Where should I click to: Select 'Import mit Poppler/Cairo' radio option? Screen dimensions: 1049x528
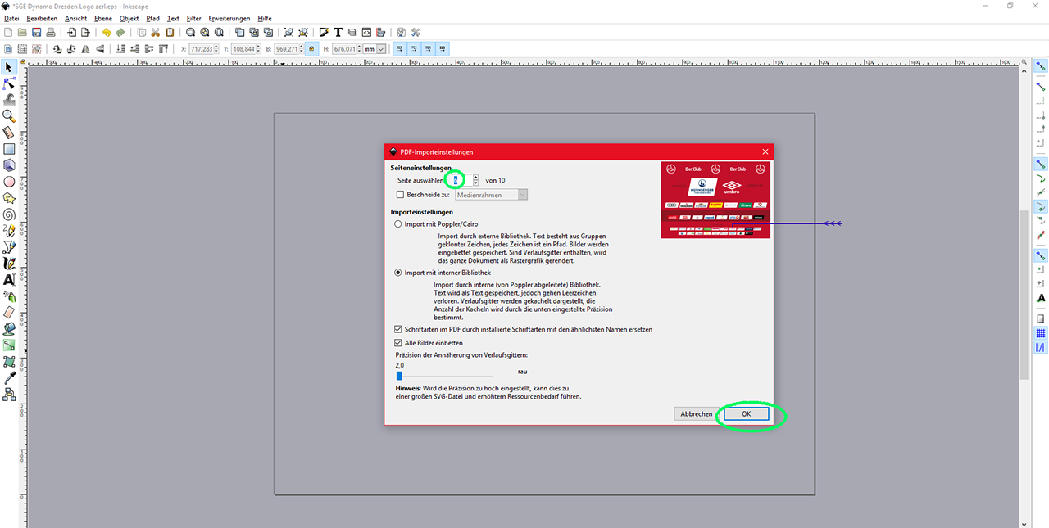coord(398,223)
